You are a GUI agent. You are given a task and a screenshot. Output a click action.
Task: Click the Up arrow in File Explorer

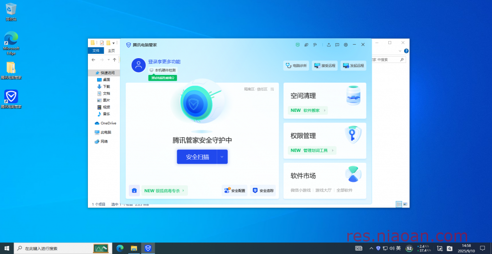click(114, 60)
